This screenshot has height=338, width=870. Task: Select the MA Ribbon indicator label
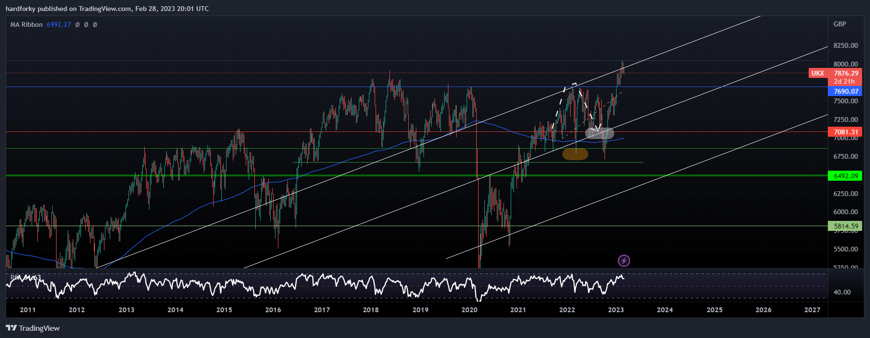tap(26, 24)
